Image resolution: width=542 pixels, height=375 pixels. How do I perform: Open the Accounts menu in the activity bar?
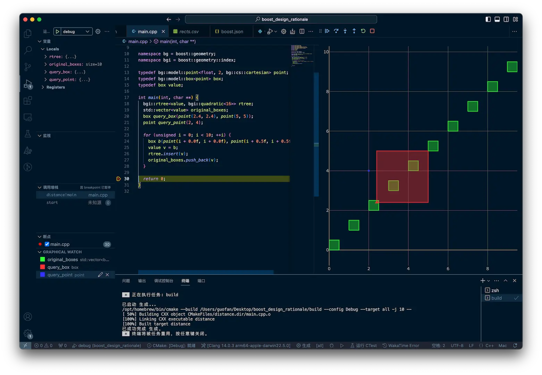[x=28, y=317]
